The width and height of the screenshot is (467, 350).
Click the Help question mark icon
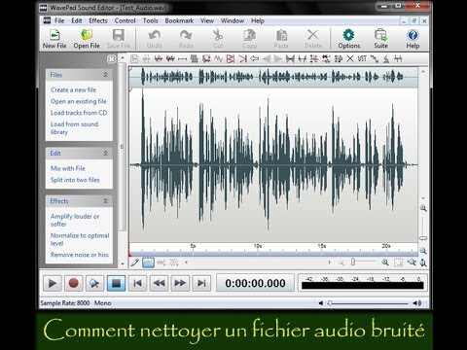point(413,35)
